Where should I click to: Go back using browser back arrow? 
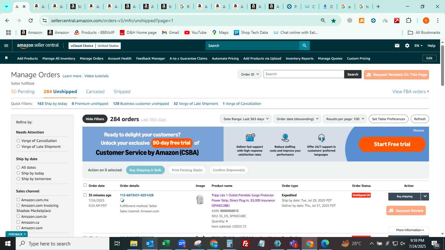pos(7,21)
